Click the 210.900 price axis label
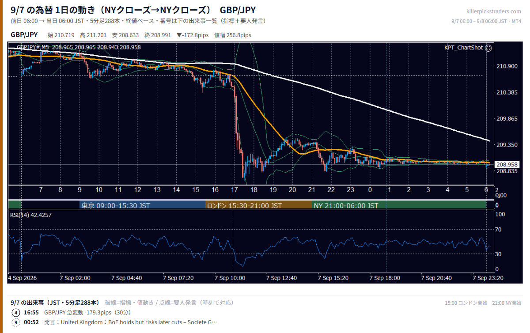Viewport: 530px width, 333px height. [x=506, y=66]
